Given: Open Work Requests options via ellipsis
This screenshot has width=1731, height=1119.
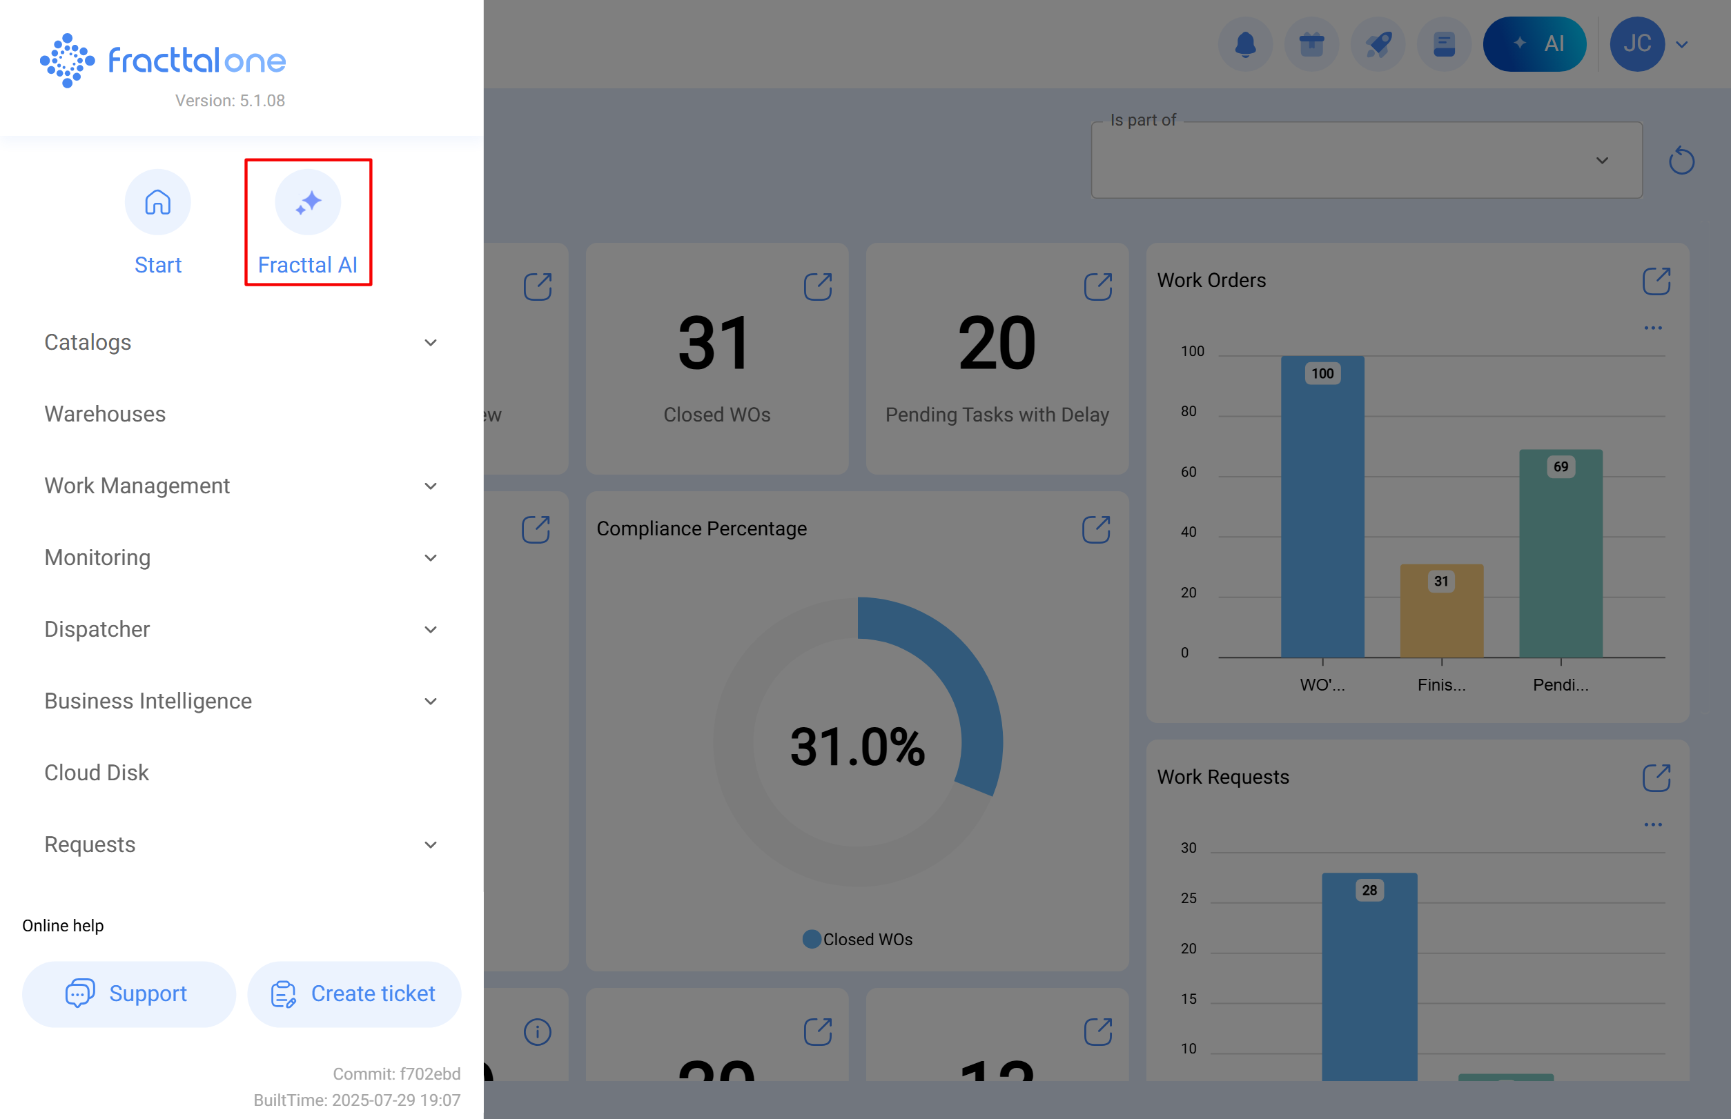Looking at the screenshot, I should 1653,824.
